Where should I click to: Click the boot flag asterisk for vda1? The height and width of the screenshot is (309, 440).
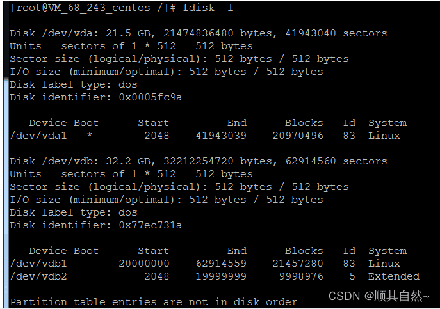coord(90,135)
